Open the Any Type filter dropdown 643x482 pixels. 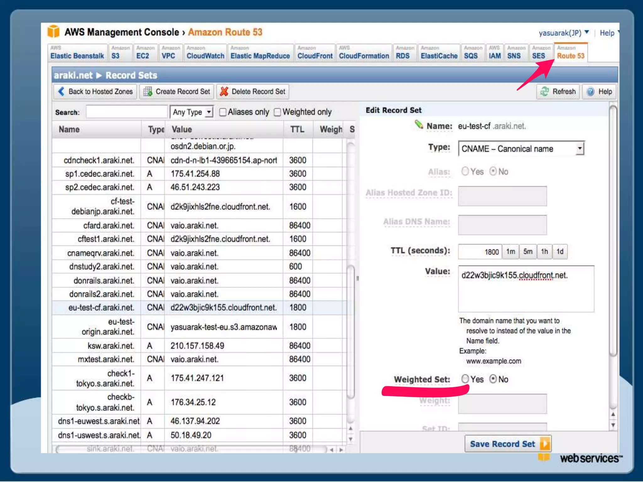coord(192,112)
